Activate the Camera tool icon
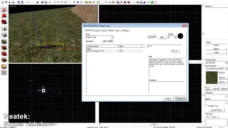This screenshot has width=228, height=128. point(4,22)
